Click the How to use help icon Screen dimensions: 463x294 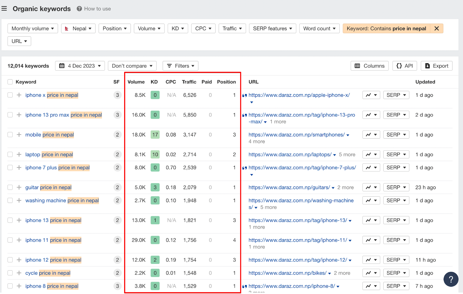pos(79,9)
